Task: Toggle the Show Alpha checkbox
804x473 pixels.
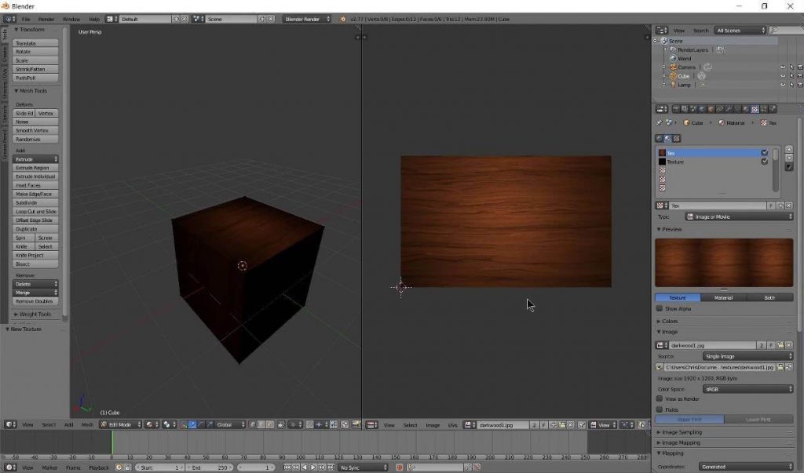Action: pos(659,309)
